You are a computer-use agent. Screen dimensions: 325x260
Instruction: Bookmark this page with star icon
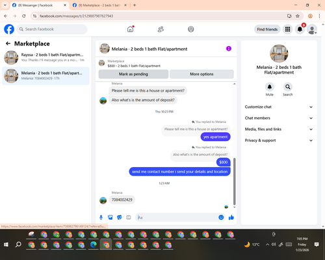(x=298, y=16)
